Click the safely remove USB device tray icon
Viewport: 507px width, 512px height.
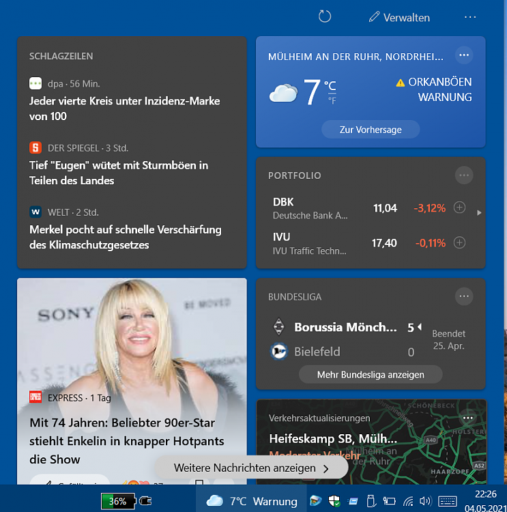pos(371,501)
